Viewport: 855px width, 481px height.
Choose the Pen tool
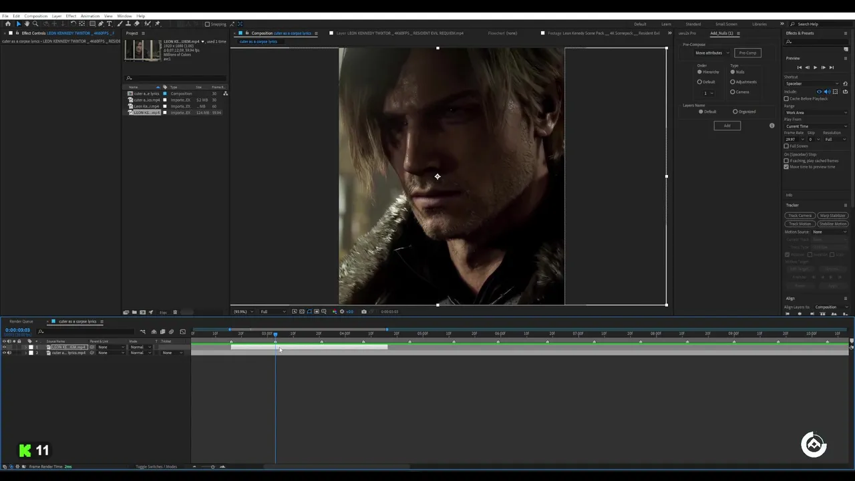[101, 24]
